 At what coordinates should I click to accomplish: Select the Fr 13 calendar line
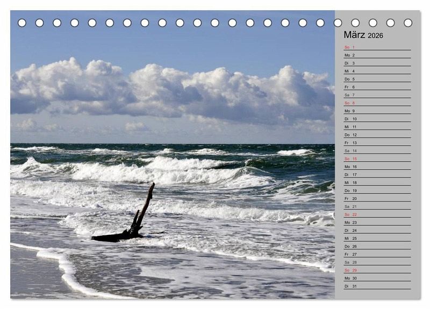point(377,143)
